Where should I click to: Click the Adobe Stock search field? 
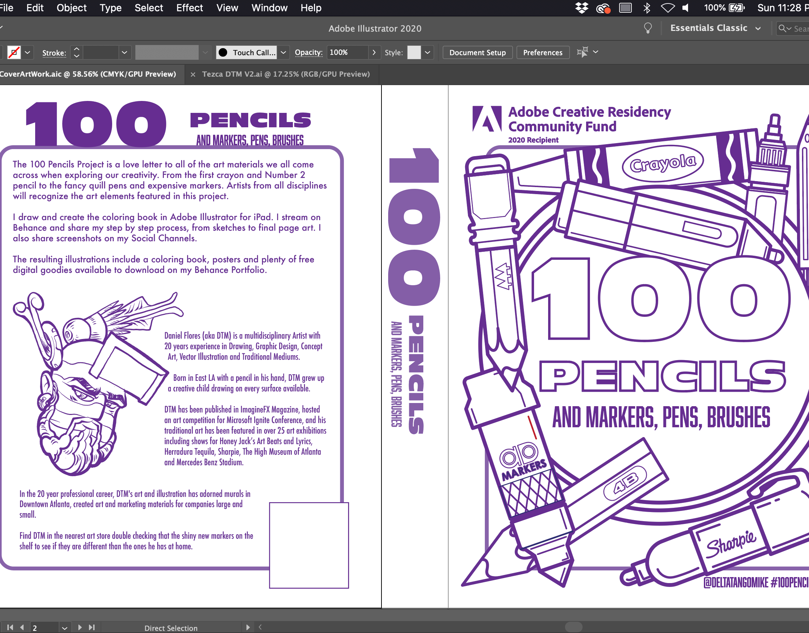(793, 28)
